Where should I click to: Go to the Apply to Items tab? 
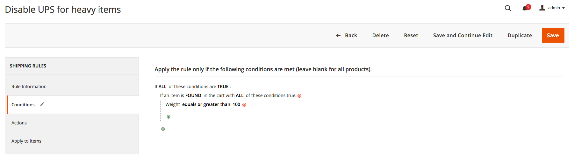26,141
